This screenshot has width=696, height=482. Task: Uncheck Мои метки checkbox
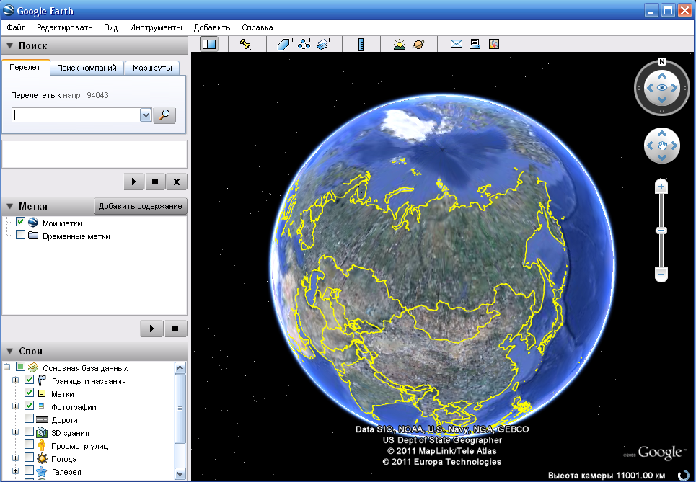(20, 221)
